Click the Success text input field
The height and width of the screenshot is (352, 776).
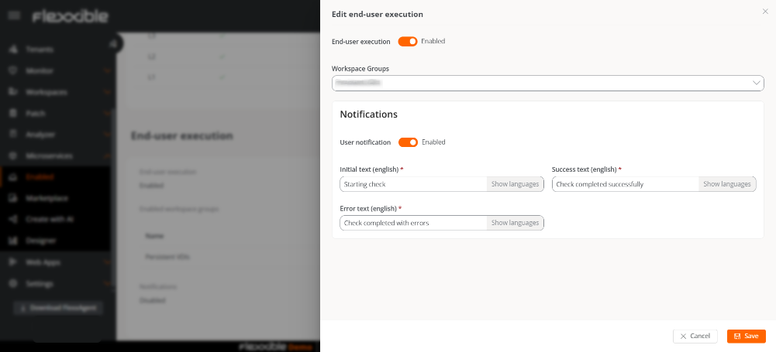point(626,184)
